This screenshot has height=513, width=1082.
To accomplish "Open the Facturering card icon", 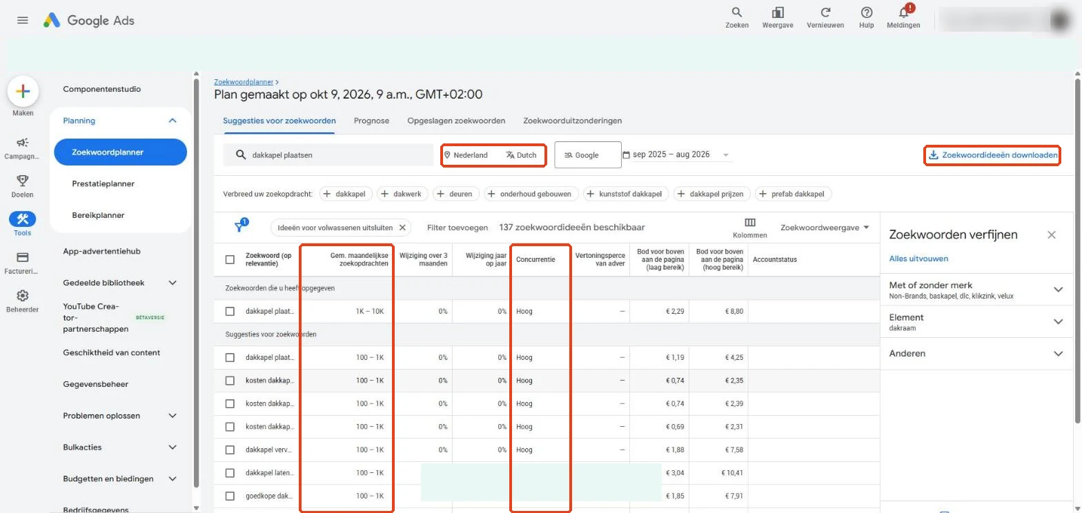I will 23,257.
